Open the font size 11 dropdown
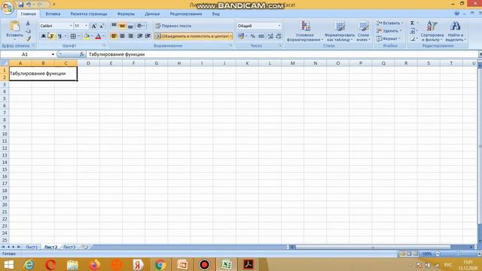482x271 pixels. [86, 26]
